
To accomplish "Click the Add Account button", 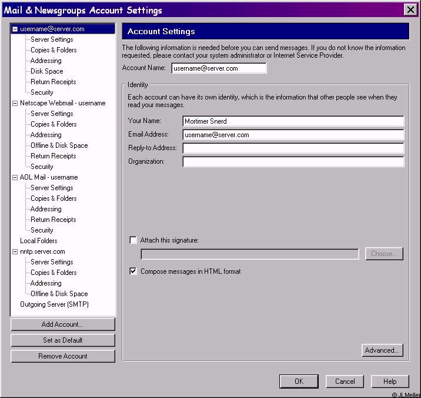I will click(x=62, y=324).
